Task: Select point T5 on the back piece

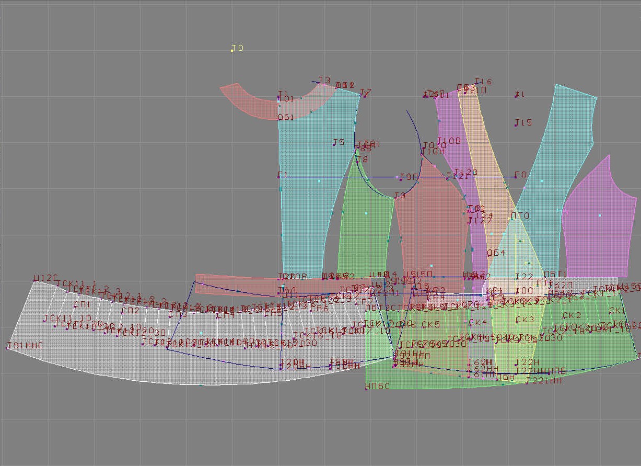Action: [x=334, y=144]
